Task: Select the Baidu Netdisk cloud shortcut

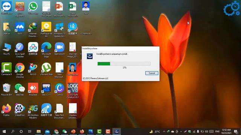Action: [33, 49]
